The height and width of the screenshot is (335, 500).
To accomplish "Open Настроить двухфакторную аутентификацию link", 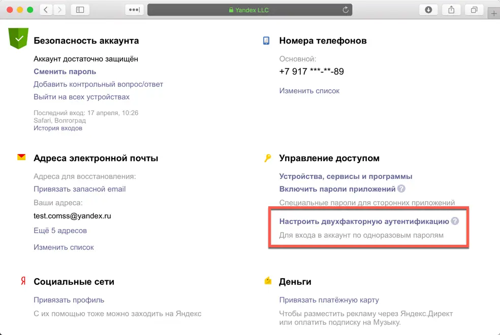I will click(x=364, y=221).
